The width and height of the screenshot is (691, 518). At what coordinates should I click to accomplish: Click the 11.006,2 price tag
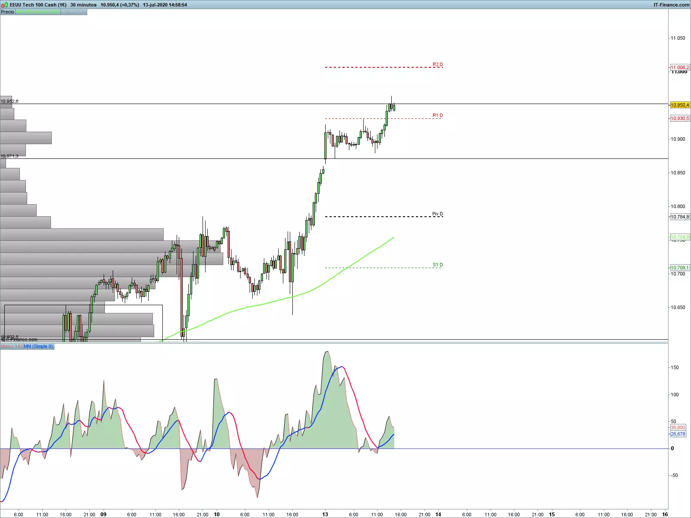[x=680, y=67]
